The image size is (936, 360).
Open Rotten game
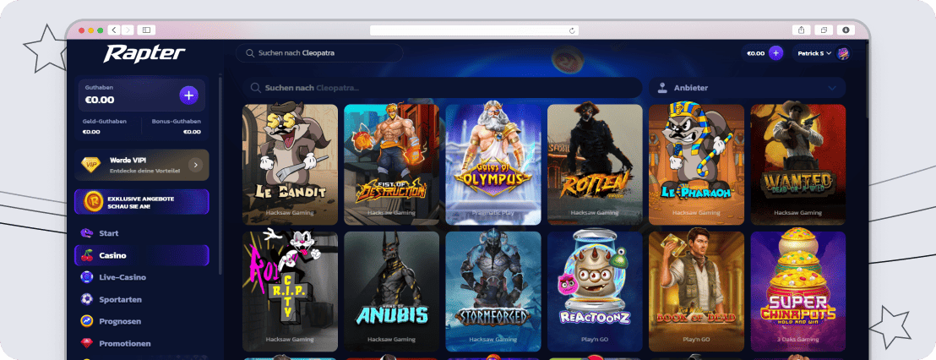tap(596, 164)
